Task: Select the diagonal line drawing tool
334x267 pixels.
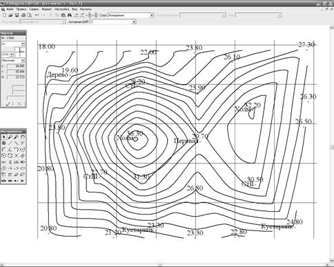Action: (x=10, y=143)
